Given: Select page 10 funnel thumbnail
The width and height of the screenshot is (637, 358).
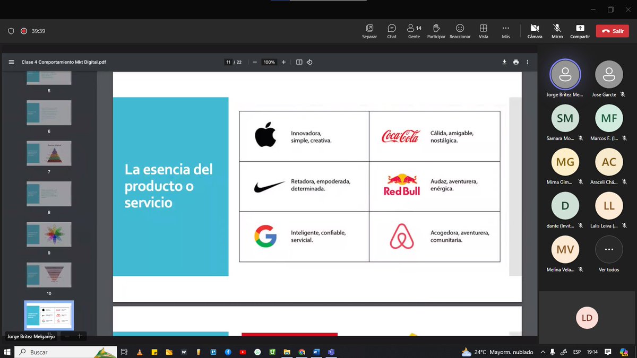Looking at the screenshot, I should point(49,275).
